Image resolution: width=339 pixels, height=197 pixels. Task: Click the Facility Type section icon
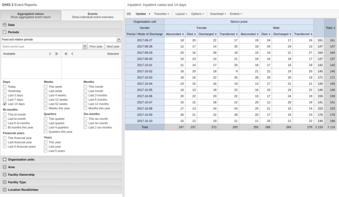pos(5,182)
